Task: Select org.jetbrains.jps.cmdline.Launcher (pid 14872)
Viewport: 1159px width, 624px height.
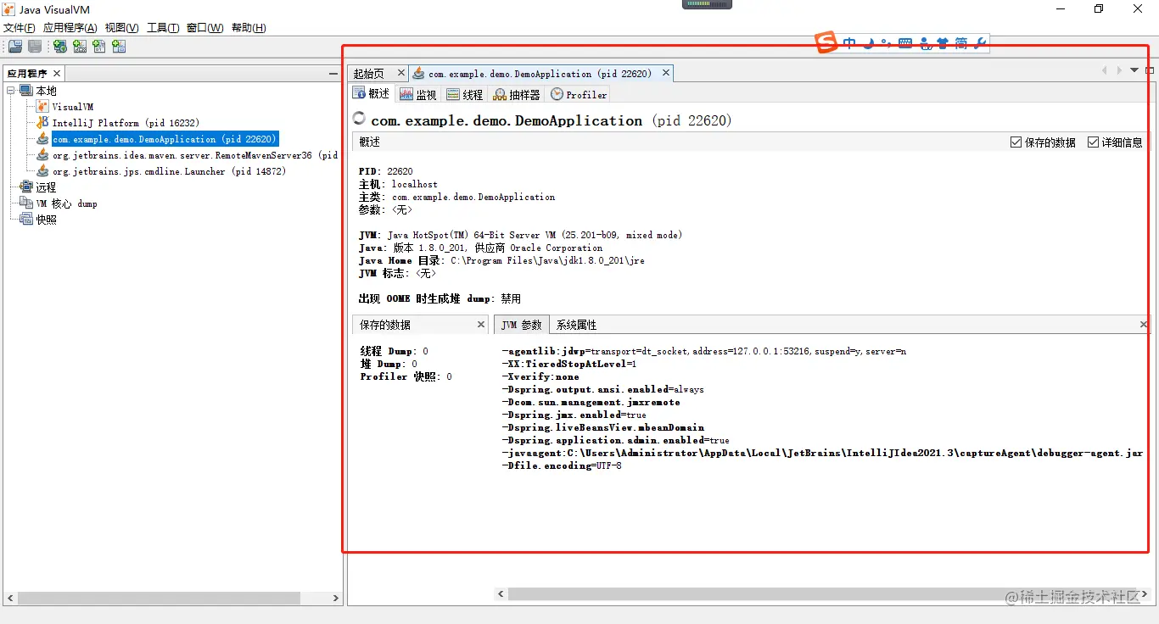Action: pos(161,171)
